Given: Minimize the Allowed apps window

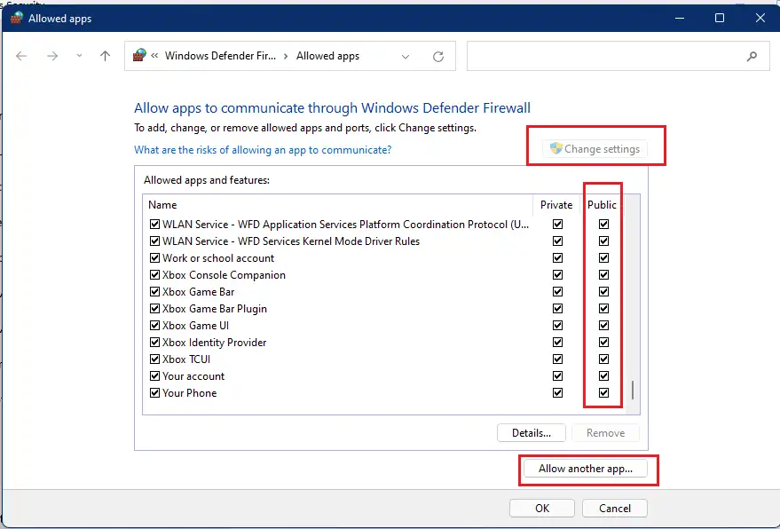Looking at the screenshot, I should [680, 19].
